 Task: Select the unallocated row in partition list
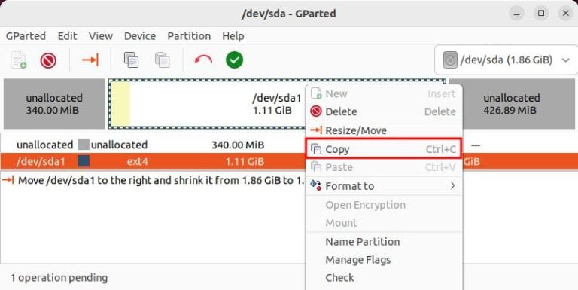coord(153,145)
